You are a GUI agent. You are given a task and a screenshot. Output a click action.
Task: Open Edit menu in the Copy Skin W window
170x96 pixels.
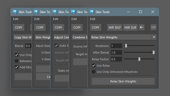(16, 19)
